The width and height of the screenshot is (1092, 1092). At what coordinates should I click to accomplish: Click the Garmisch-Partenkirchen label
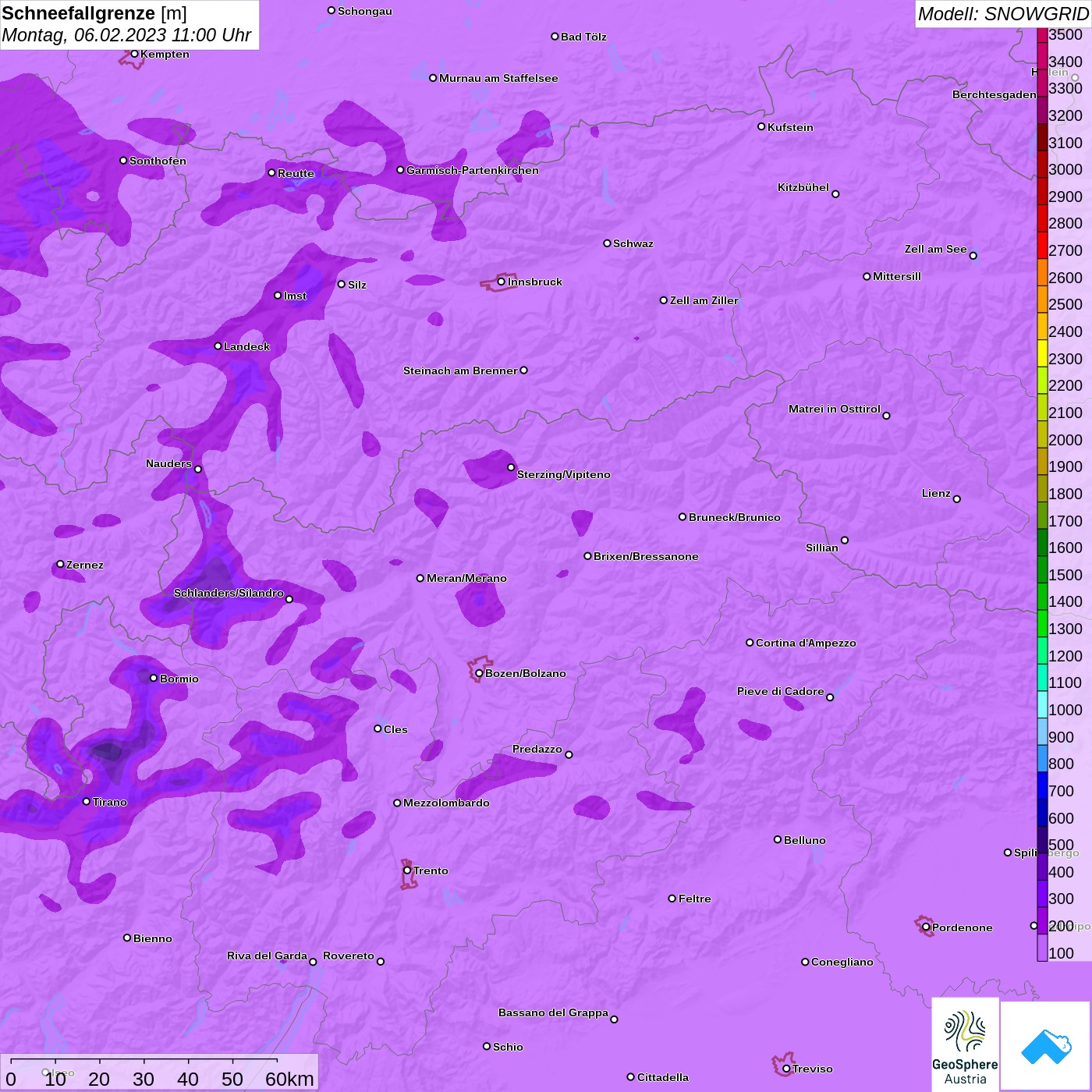point(473,170)
